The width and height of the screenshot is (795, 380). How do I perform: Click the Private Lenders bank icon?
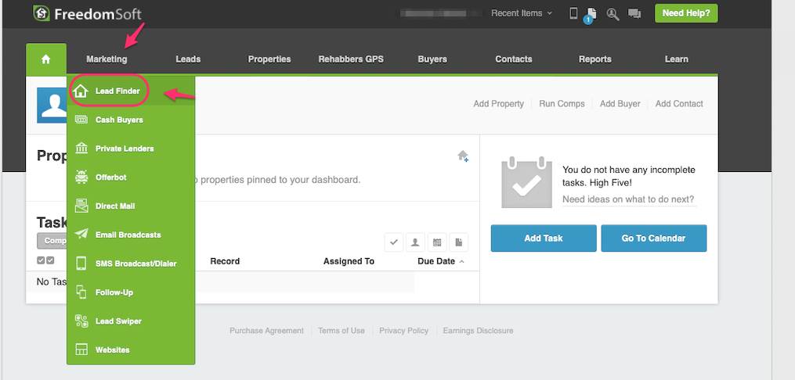pos(81,149)
